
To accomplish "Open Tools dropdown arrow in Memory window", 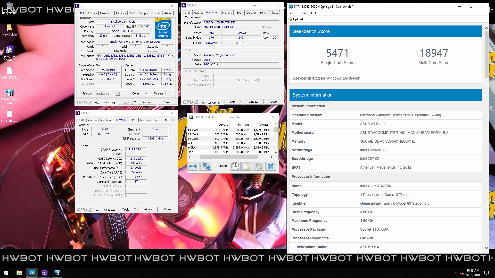I will pyautogui.click(x=135, y=209).
